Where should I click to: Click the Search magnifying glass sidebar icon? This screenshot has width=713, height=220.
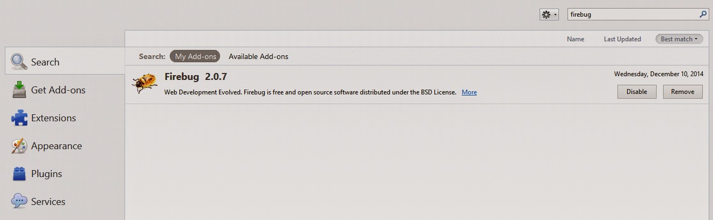19,62
